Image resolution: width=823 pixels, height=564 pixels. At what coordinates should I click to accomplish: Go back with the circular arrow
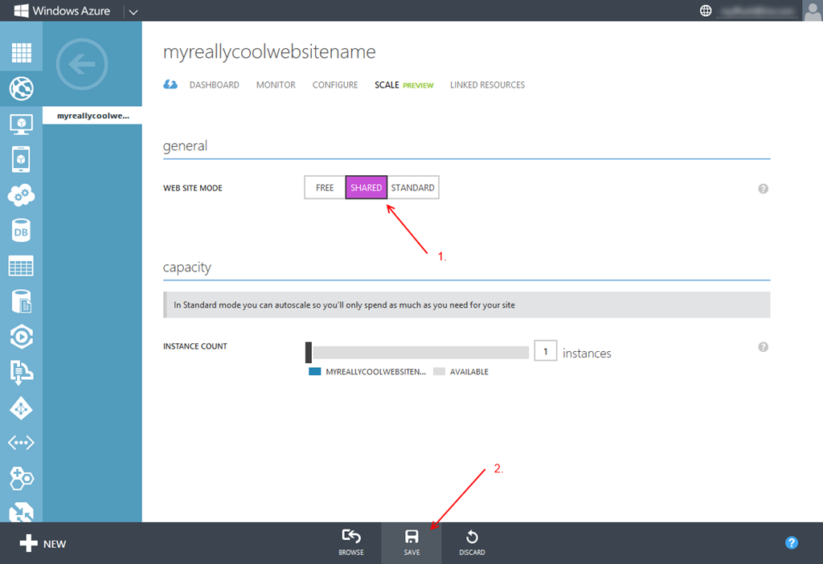pos(82,64)
